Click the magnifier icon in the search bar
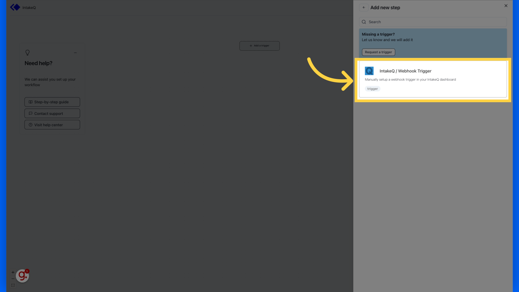Image resolution: width=519 pixels, height=292 pixels. click(364, 22)
